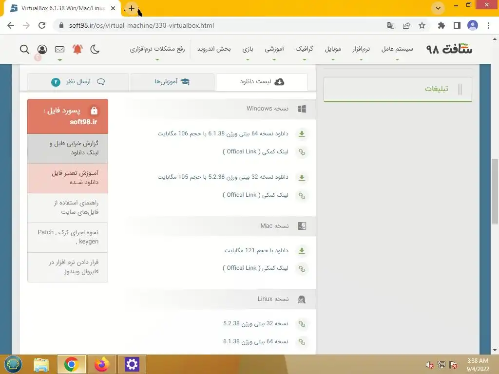Switch to آموزش‌ها tab
499x374 pixels.
coord(172,82)
